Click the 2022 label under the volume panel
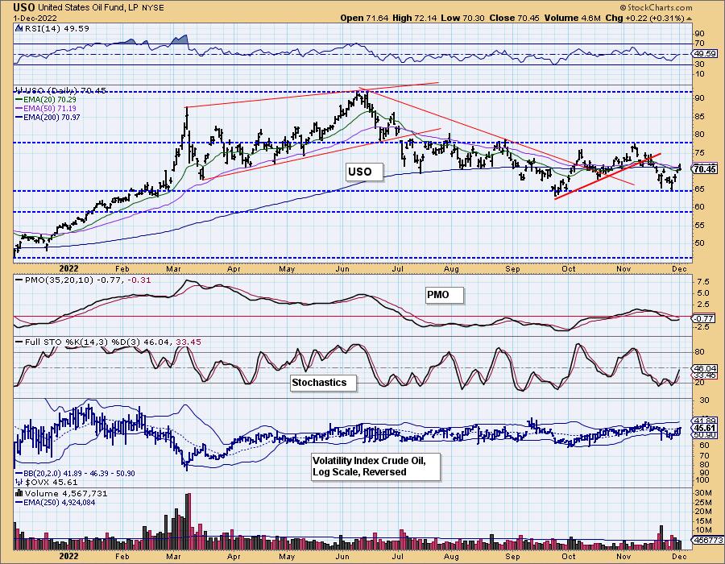Image resolution: width=725 pixels, height=564 pixels. [x=69, y=556]
